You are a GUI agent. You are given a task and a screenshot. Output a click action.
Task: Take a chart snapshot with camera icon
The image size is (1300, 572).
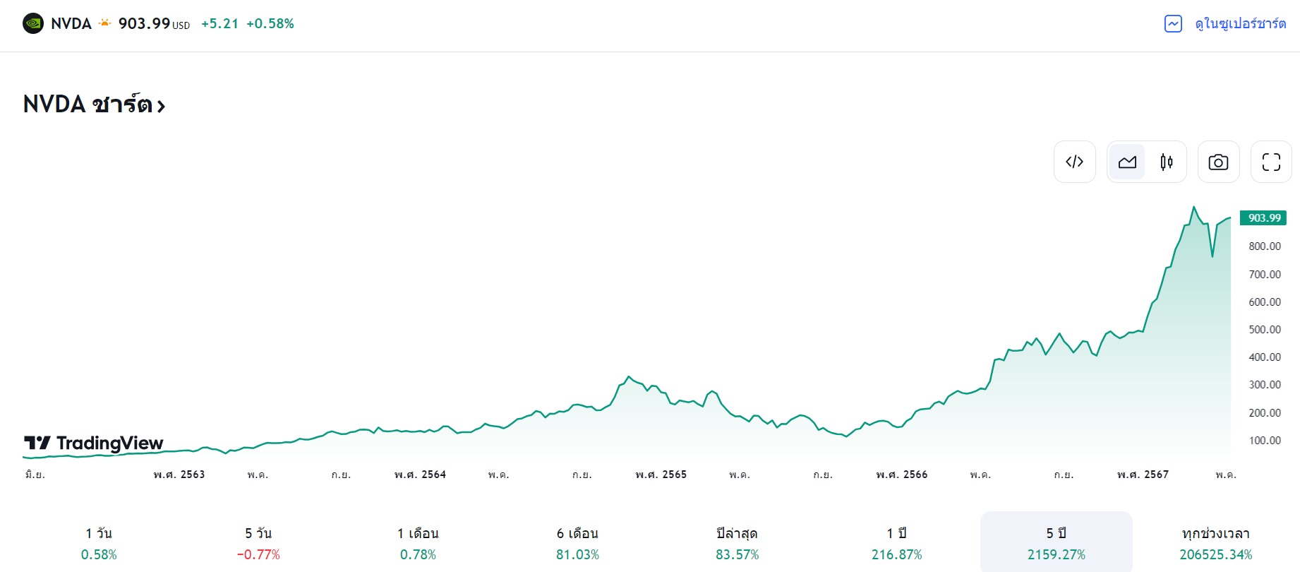(x=1218, y=162)
